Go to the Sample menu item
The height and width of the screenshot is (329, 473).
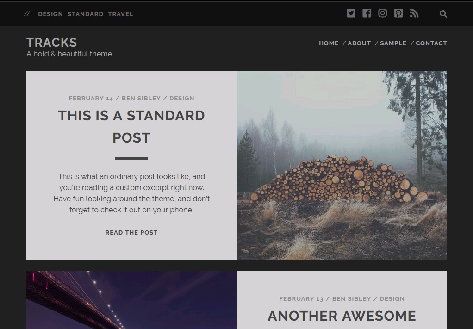click(393, 43)
